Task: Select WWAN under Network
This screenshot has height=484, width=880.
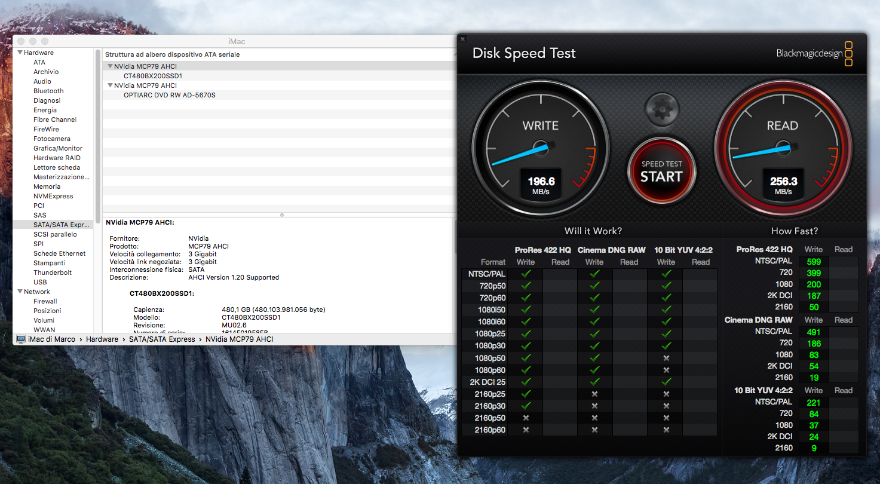Action: coord(44,330)
